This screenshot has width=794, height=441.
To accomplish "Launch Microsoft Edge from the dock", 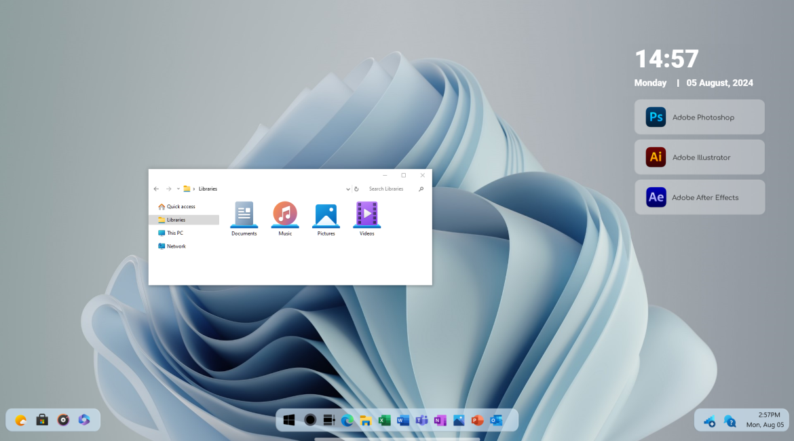I will click(347, 420).
